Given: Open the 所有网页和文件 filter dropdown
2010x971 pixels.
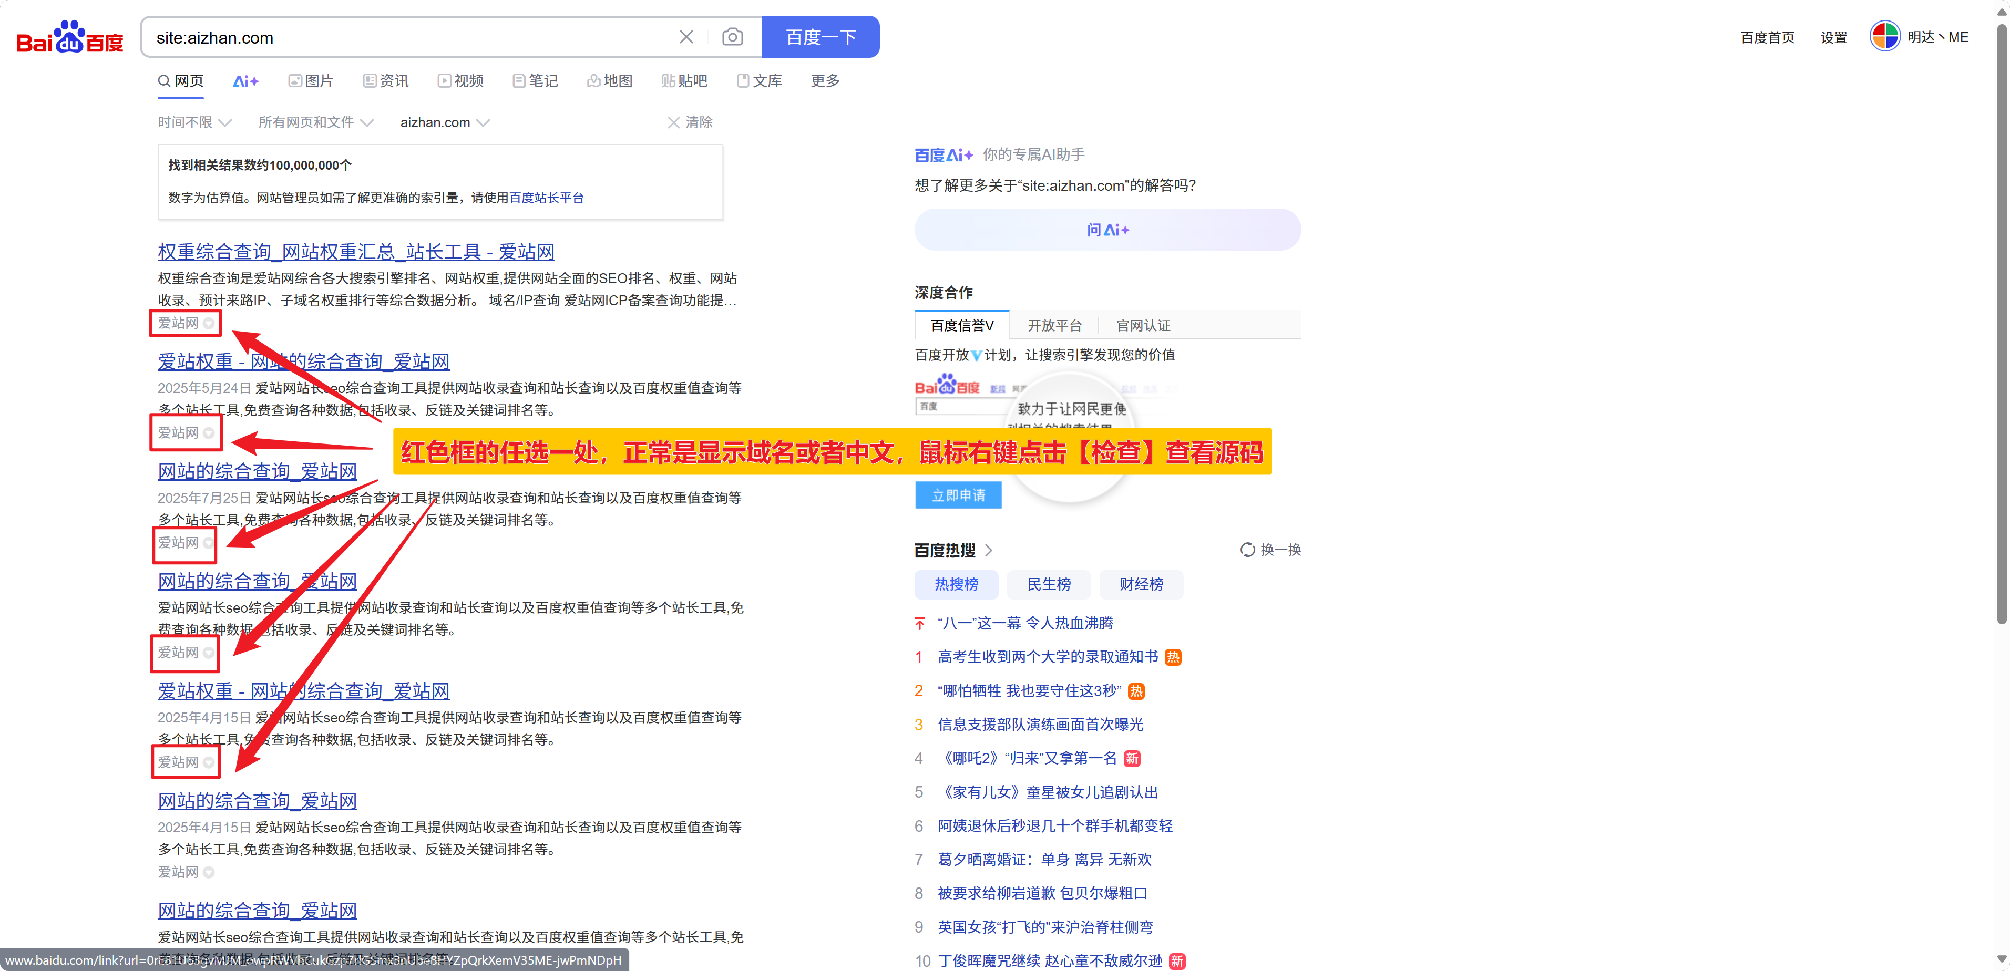Looking at the screenshot, I should (x=316, y=122).
